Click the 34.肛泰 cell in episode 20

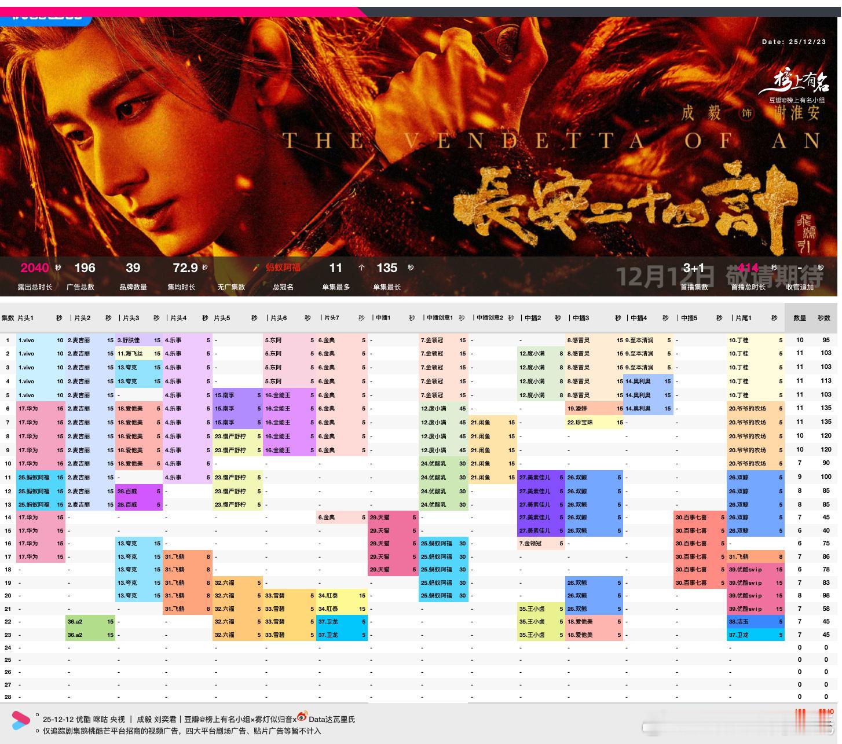tap(342, 595)
